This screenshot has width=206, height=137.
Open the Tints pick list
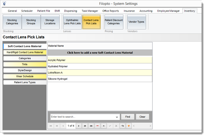tap(25, 64)
